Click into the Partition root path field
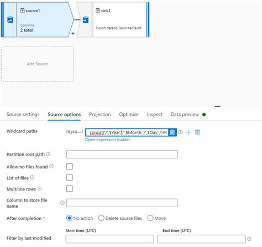The height and width of the screenshot is (247, 262). [122, 154]
